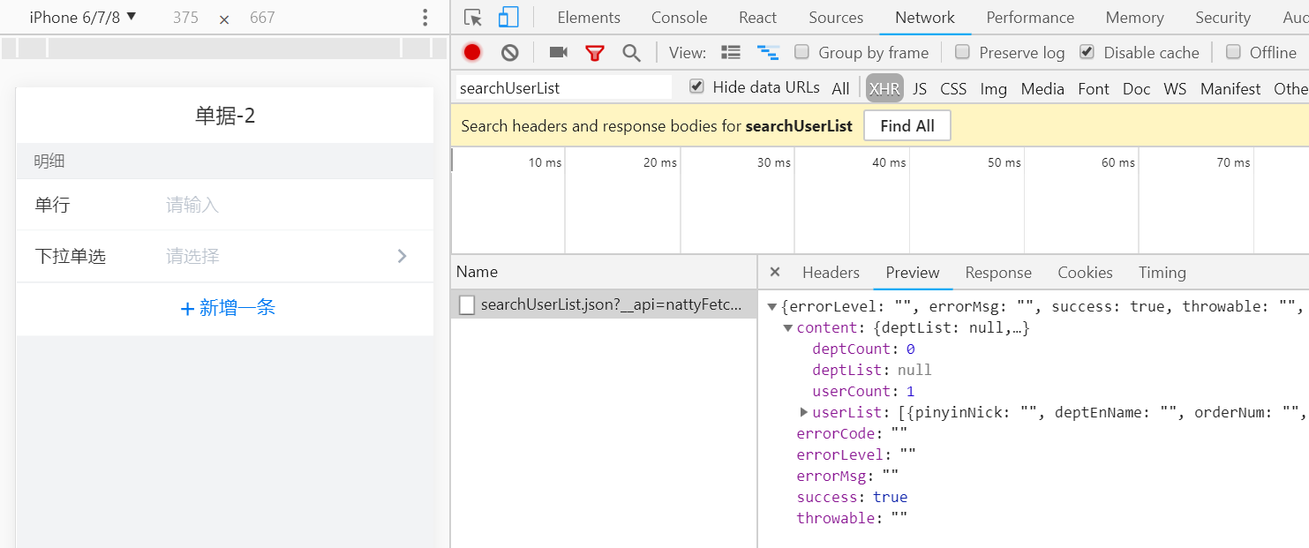1309x548 pixels.
Task: Toggle the red filter funnel icon
Action: pos(595,53)
